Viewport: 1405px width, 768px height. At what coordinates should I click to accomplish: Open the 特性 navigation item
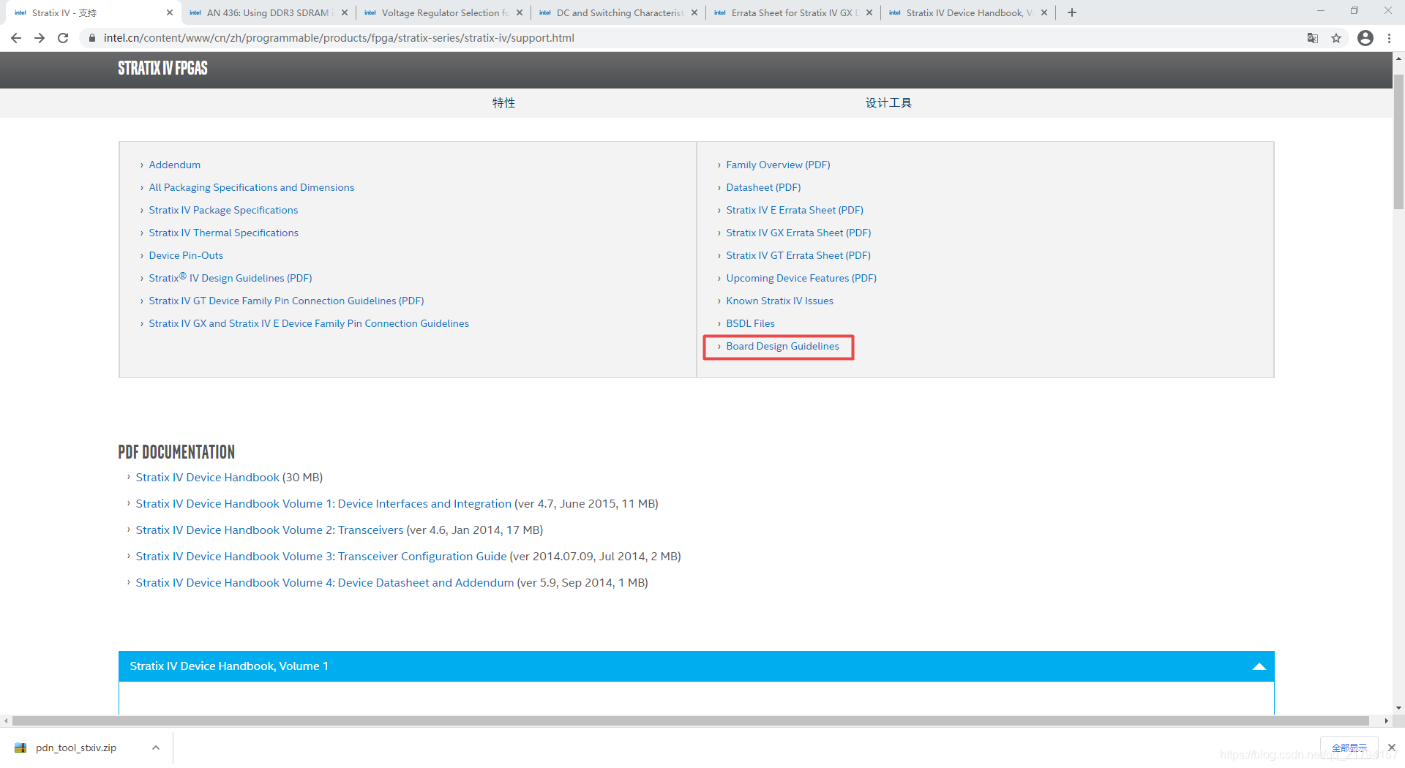pos(503,103)
